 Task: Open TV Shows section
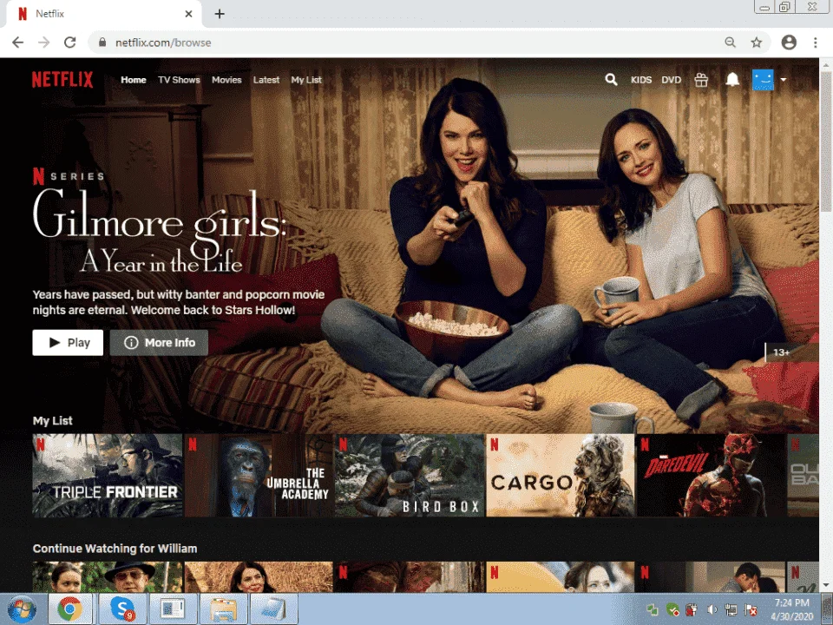pos(179,80)
